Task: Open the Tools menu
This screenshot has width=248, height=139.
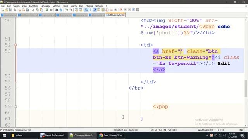Action: coord(65,6)
